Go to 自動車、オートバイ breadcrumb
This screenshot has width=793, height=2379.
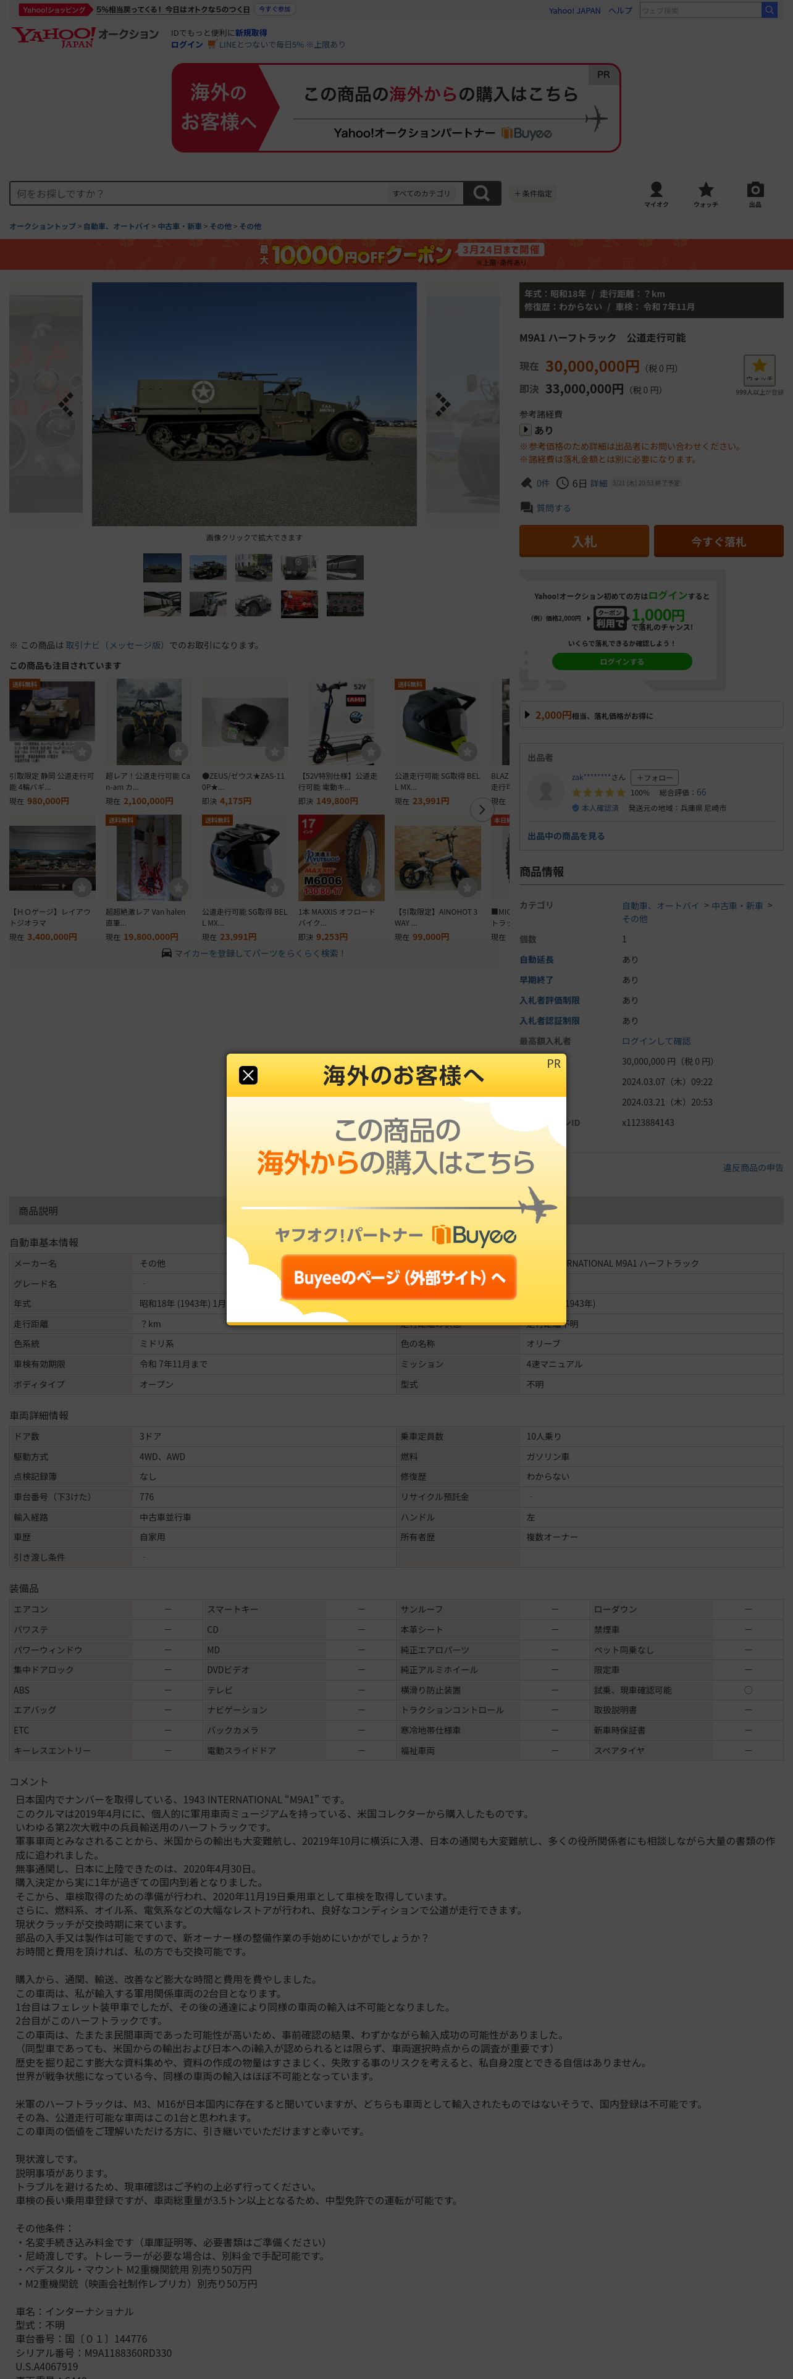tap(116, 226)
